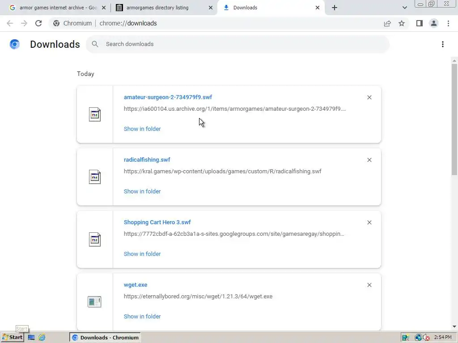This screenshot has width=458, height=343.
Task: Go forward to next page
Action: coord(24,23)
